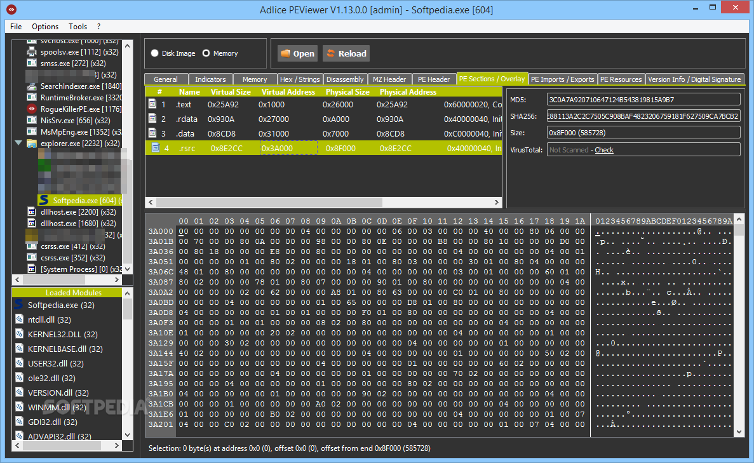Select the .text physical size 0x26000 cell
This screenshot has height=463, width=754.
[337, 104]
